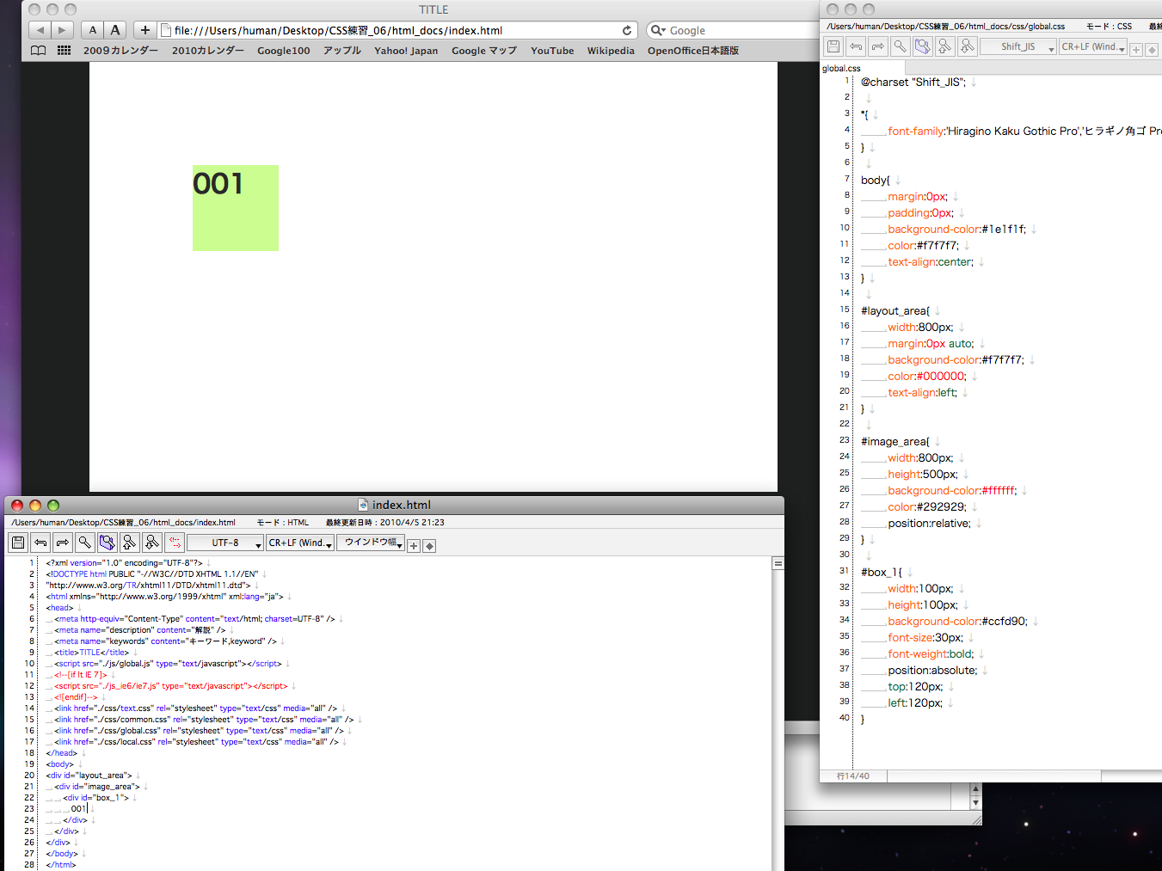Image resolution: width=1162 pixels, height=871 pixels.
Task: Click the plus button in index.html toolbar
Action: (414, 546)
